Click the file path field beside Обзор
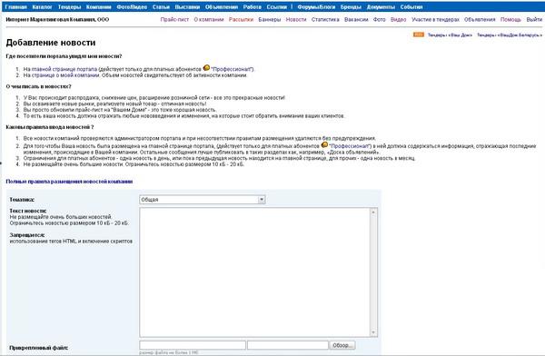545x356 pixels. click(287, 345)
